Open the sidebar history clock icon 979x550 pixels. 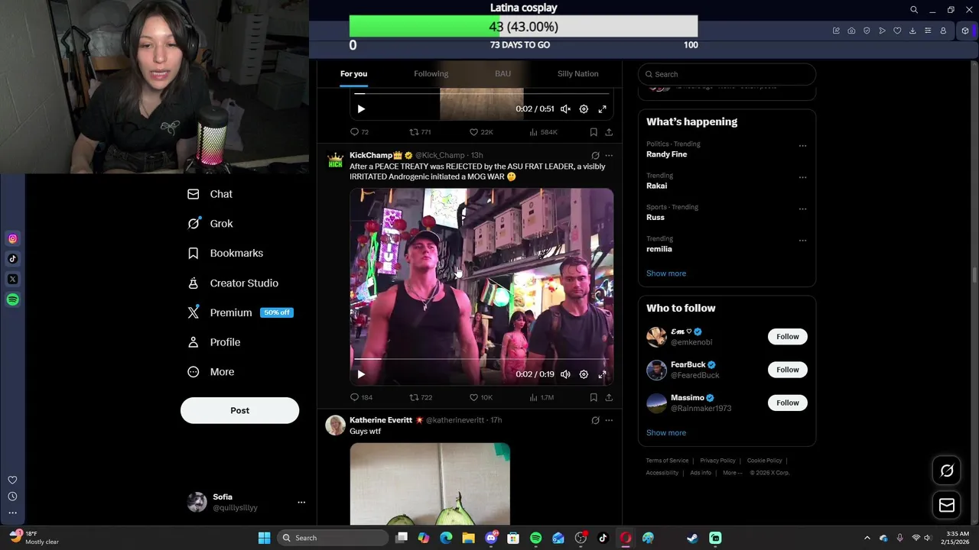(12, 497)
